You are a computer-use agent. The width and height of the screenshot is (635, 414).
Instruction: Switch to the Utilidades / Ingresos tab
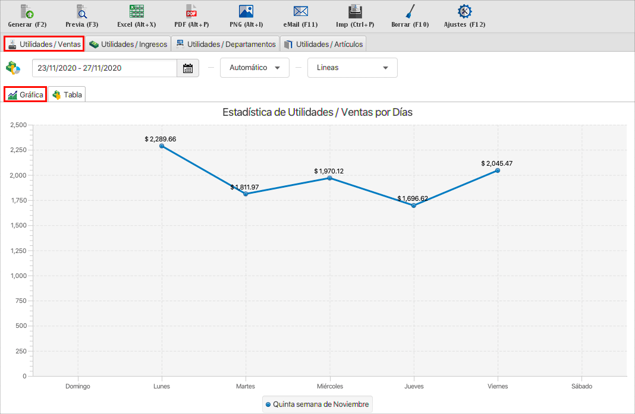(128, 44)
